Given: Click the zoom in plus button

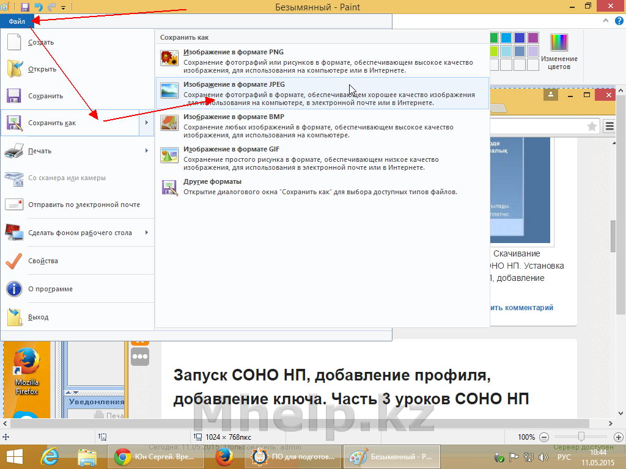Looking at the screenshot, I should pyautogui.click(x=619, y=437).
